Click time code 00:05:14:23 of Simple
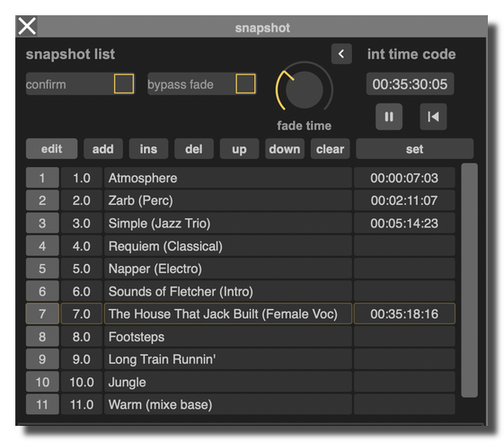The height and width of the screenshot is (442, 504). coord(404,223)
